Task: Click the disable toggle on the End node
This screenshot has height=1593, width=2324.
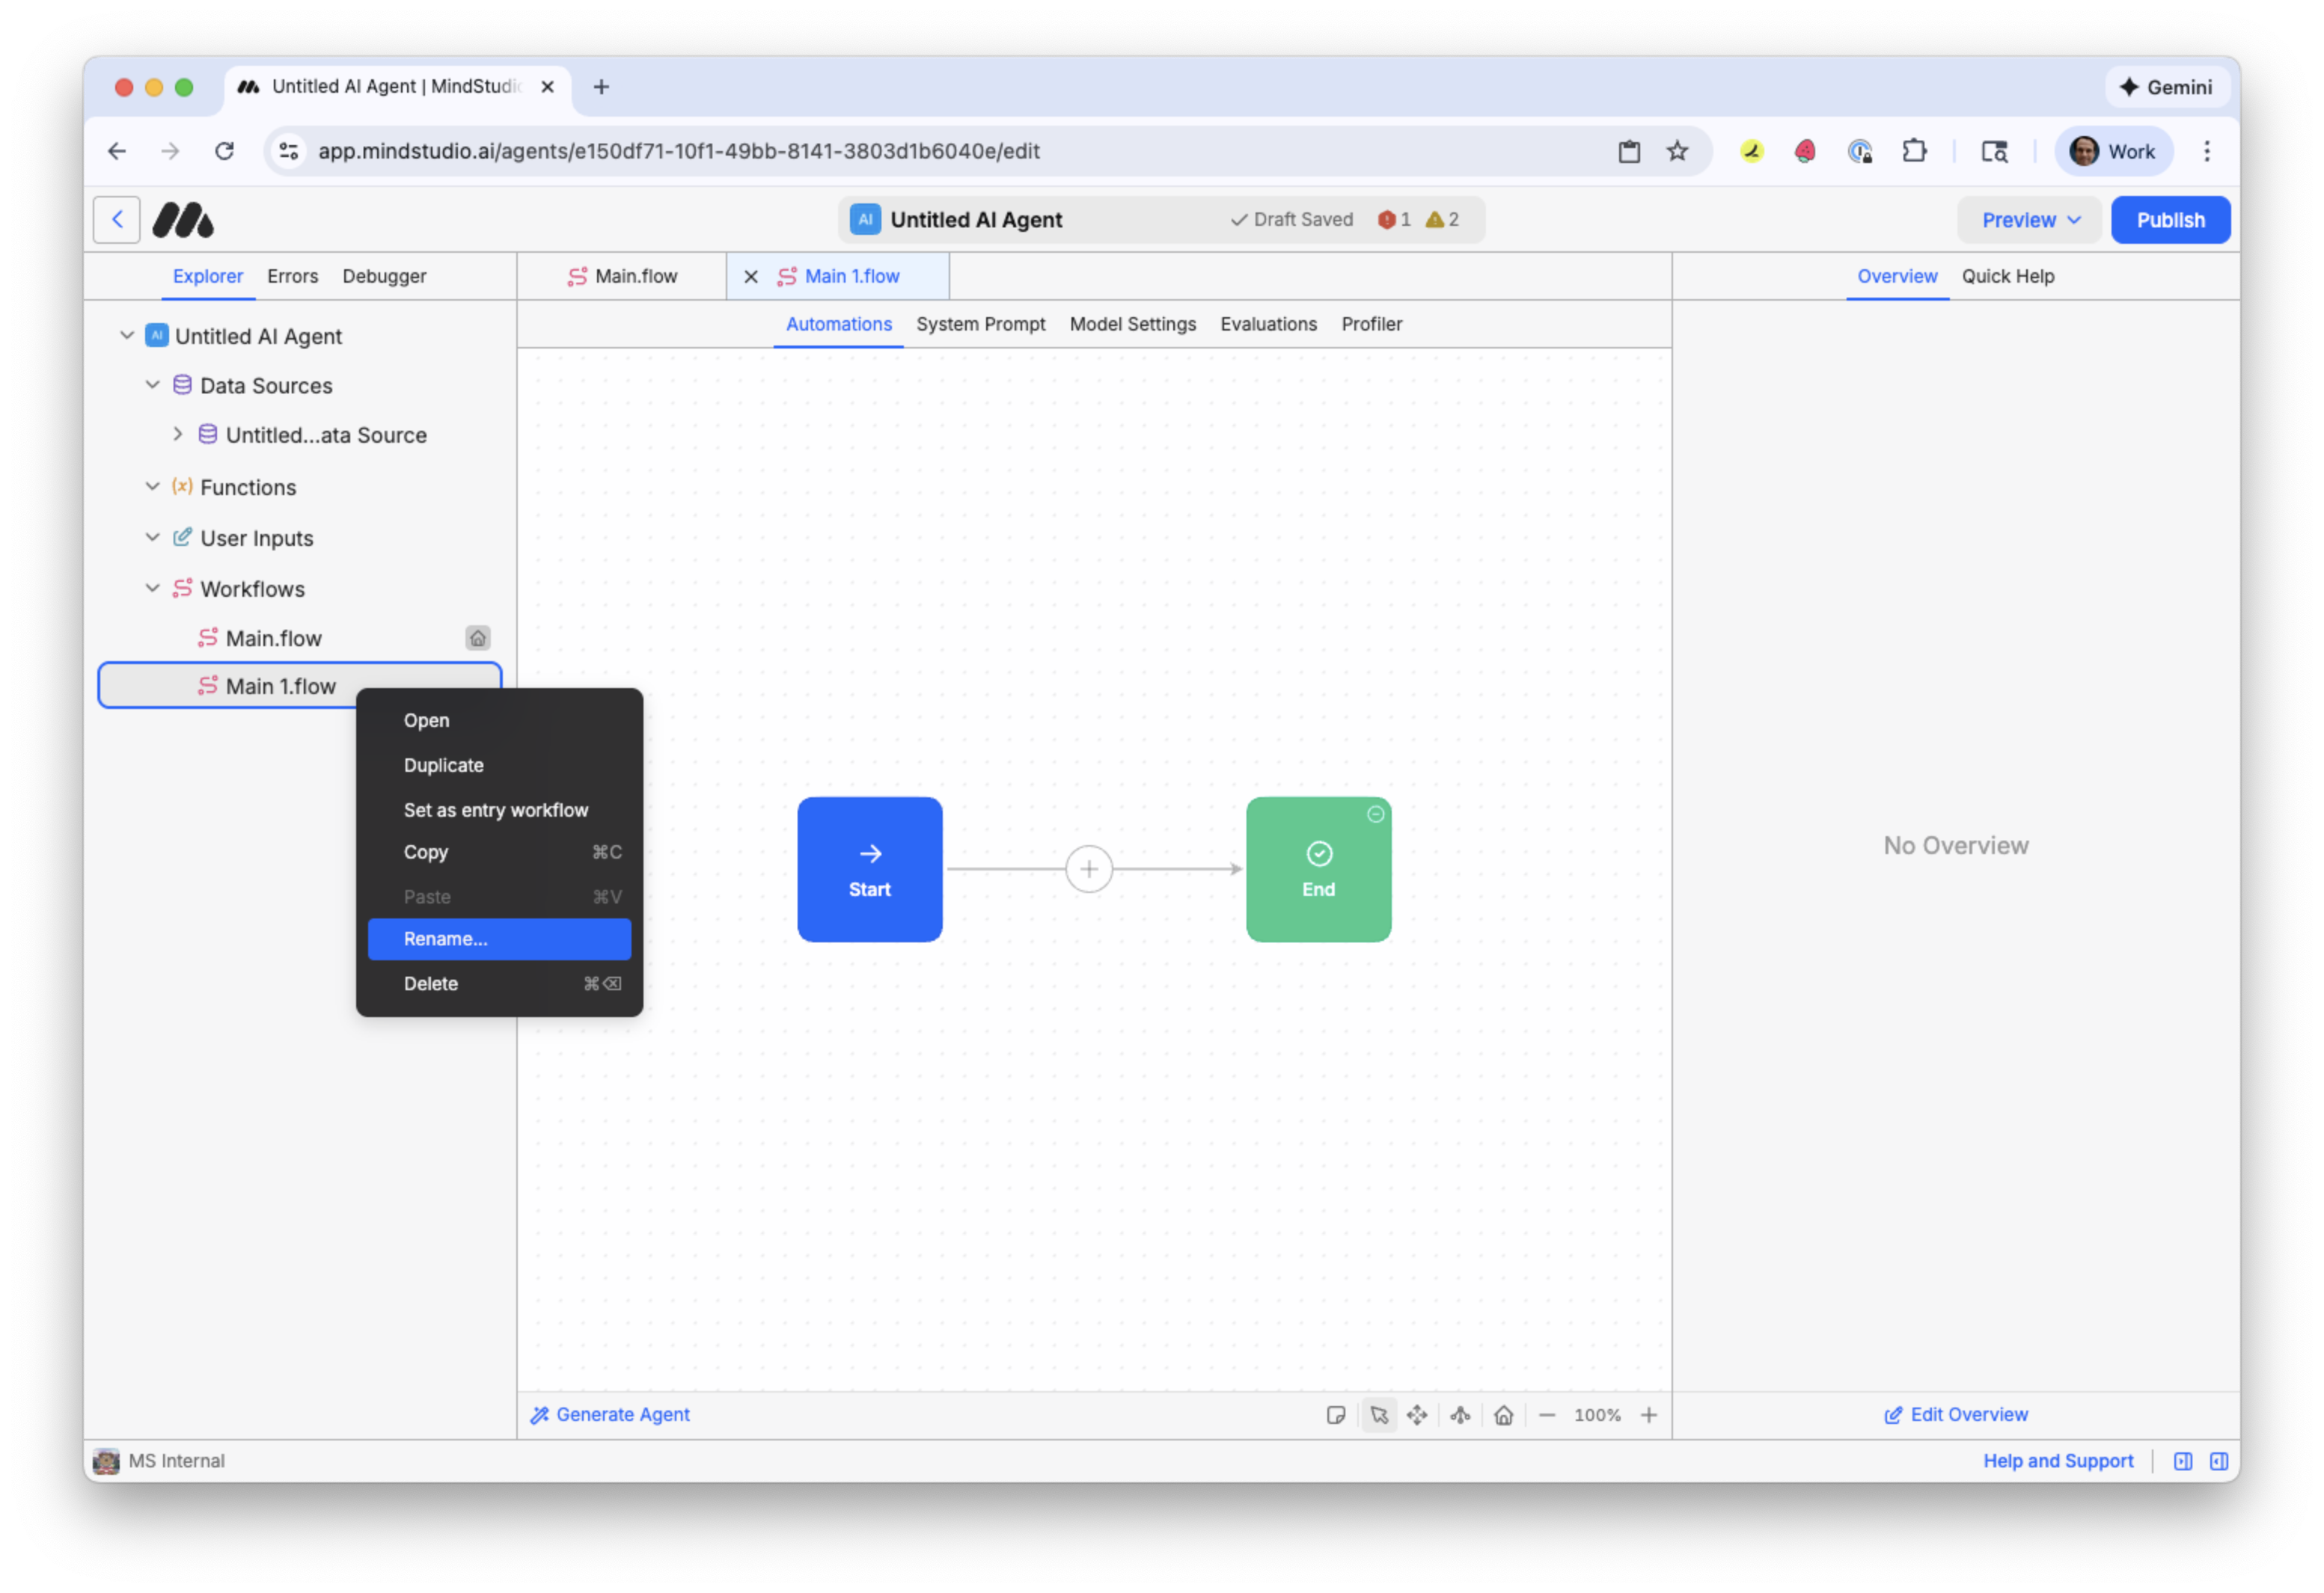Action: [x=1375, y=814]
